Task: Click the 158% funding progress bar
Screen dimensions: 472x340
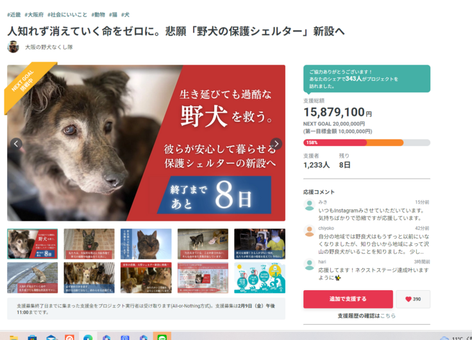Action: 367,143
